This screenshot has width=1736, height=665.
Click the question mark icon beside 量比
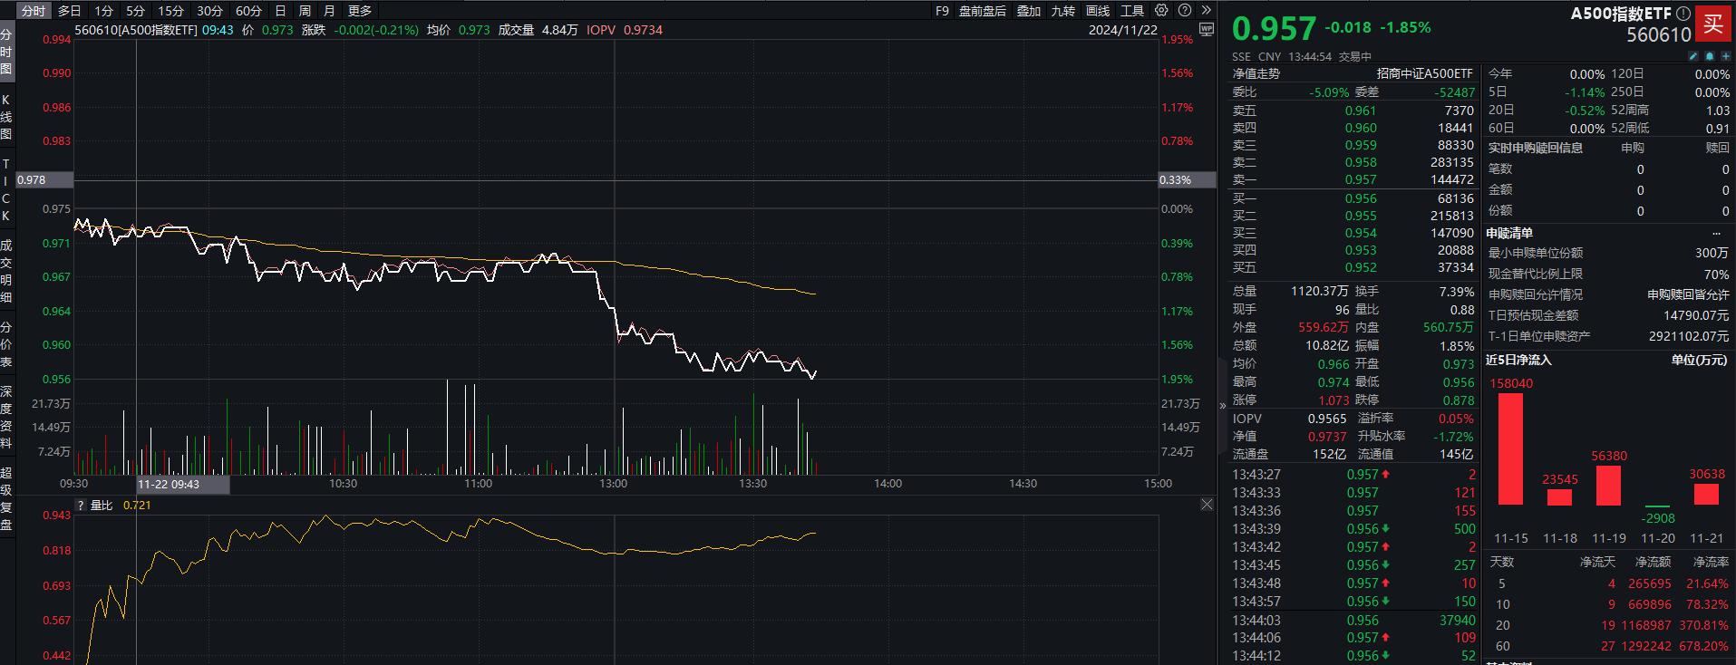(81, 506)
